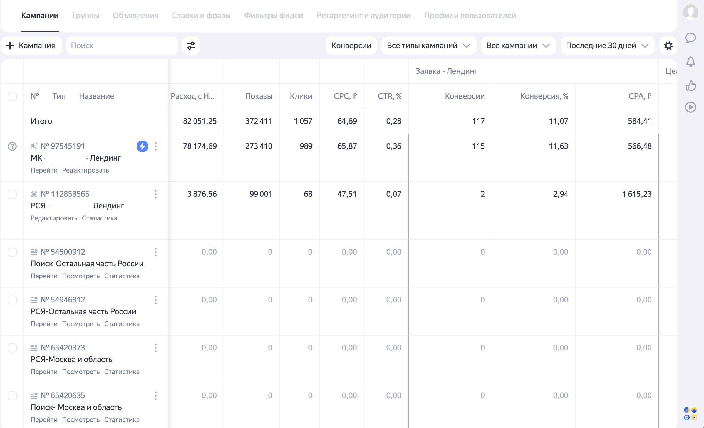Open table settings gear icon
The width and height of the screenshot is (704, 428).
click(668, 45)
